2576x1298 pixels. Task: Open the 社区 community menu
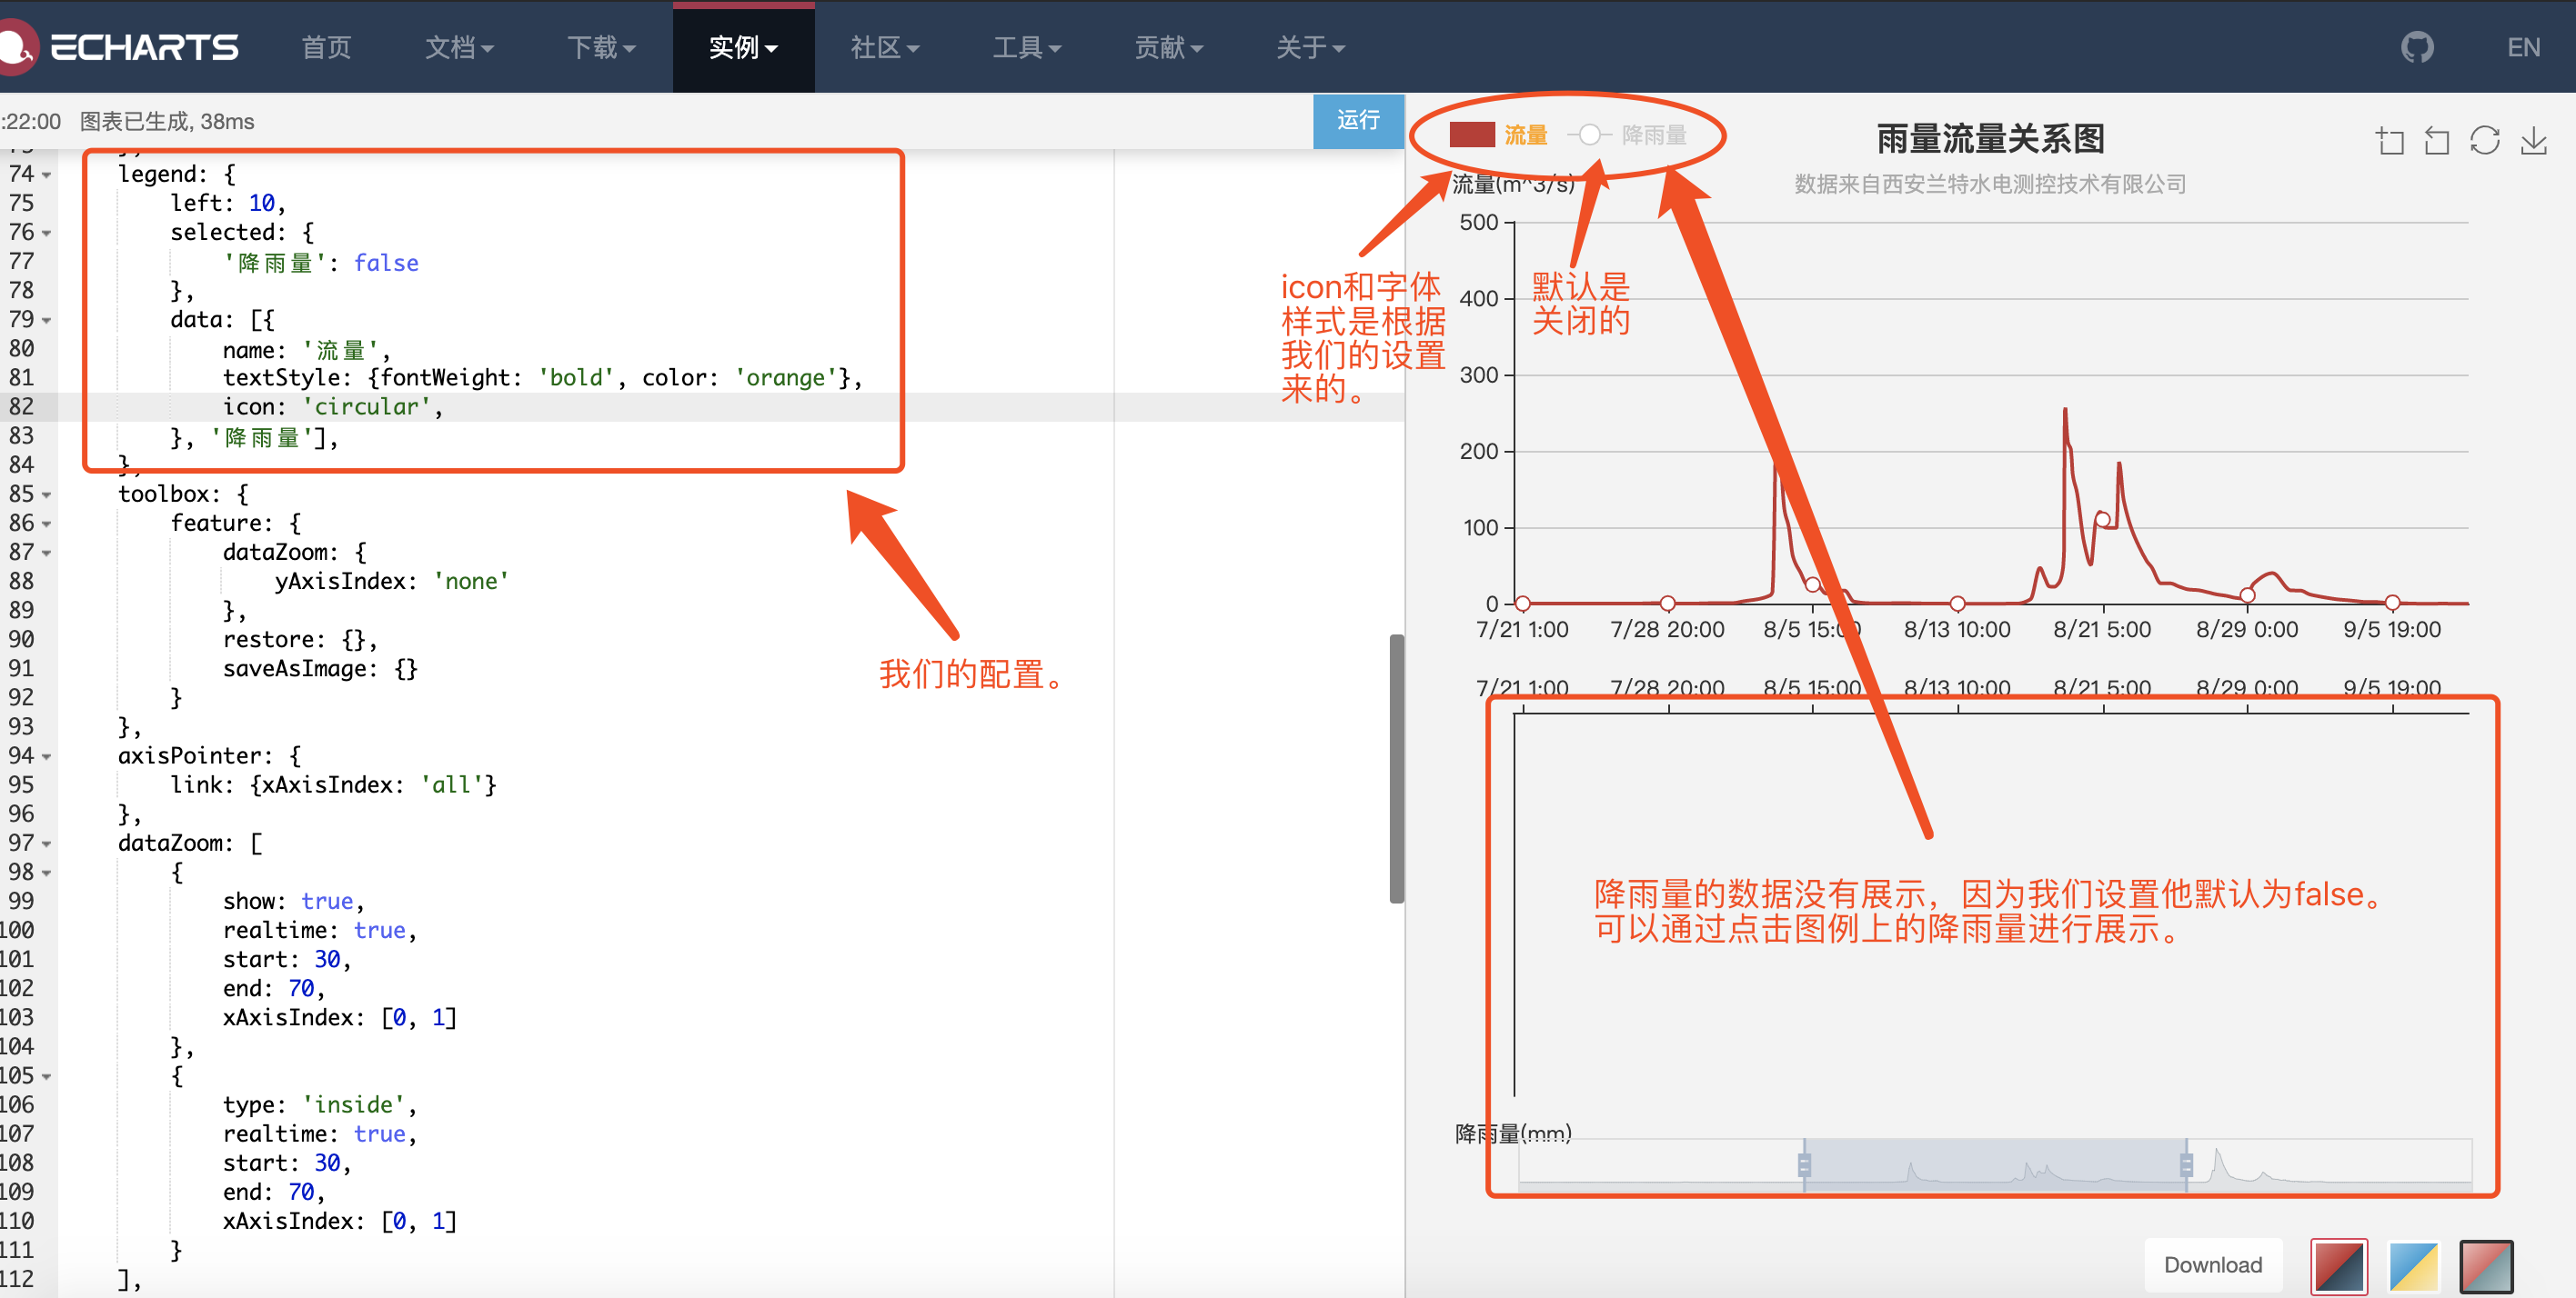885,47
